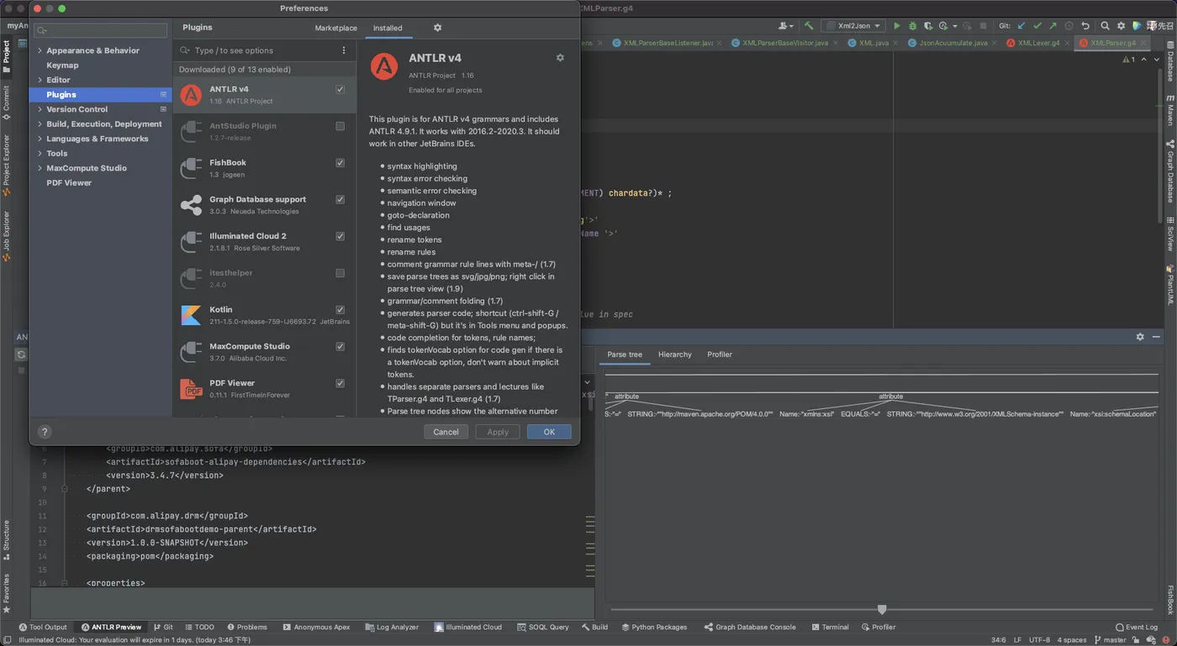Image resolution: width=1177 pixels, height=646 pixels.
Task: Open the Log Analyzer tool window
Action: pyautogui.click(x=393, y=627)
